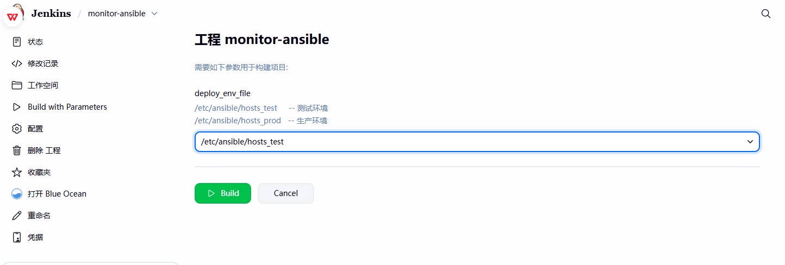Click the credentials icon for 凭据
Image resolution: width=785 pixels, height=265 pixels.
pyautogui.click(x=17, y=237)
